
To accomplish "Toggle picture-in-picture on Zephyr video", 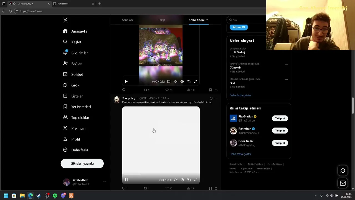I will [189, 180].
